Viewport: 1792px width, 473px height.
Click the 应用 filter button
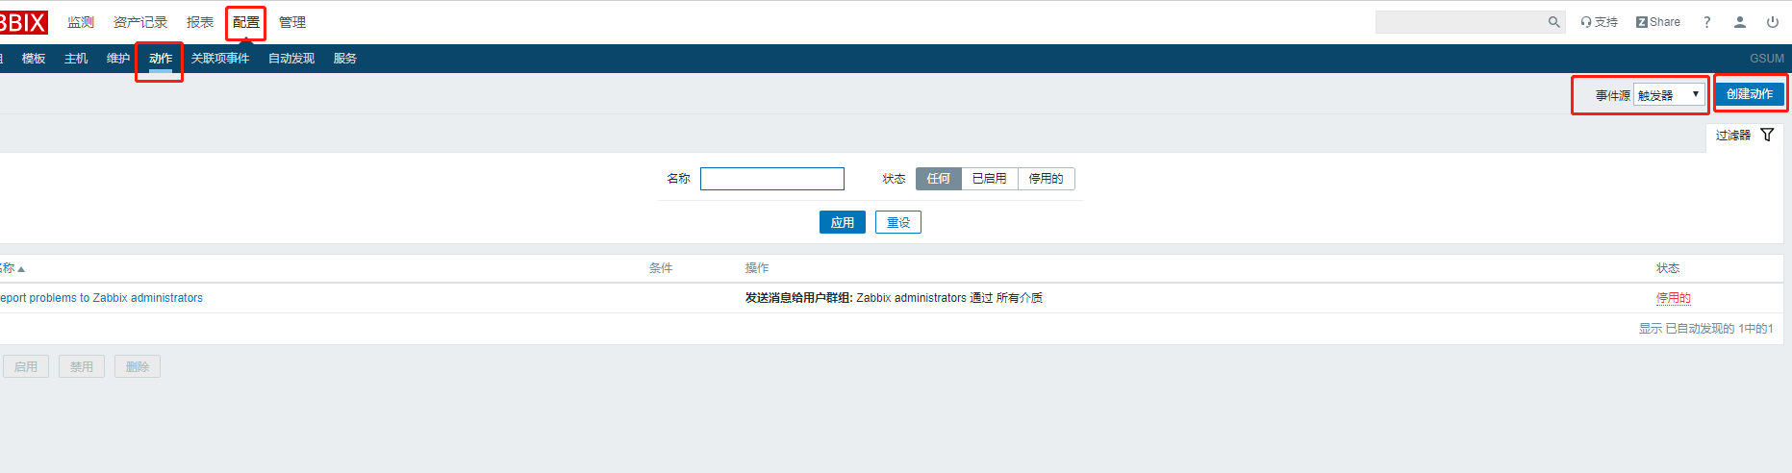843,222
